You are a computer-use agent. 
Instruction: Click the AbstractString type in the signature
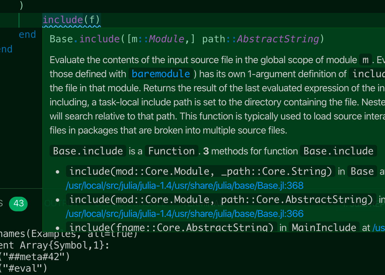coord(277,39)
